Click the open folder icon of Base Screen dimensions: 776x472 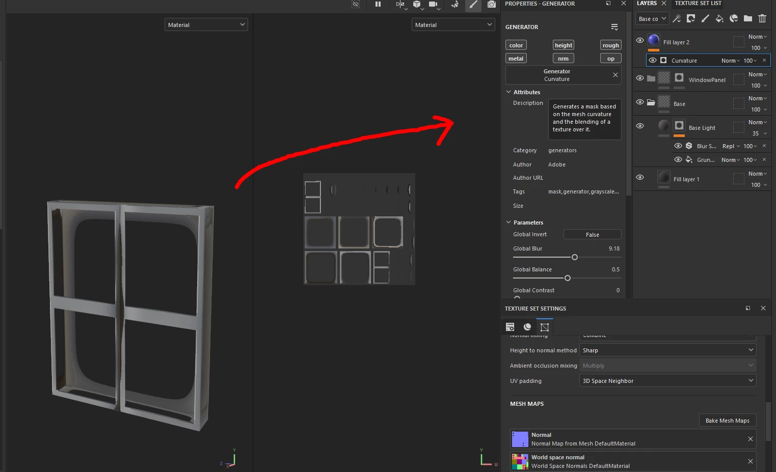pos(651,102)
